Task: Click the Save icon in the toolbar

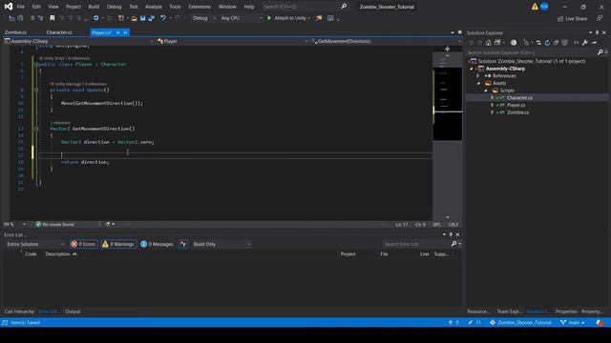Action: click(142, 18)
